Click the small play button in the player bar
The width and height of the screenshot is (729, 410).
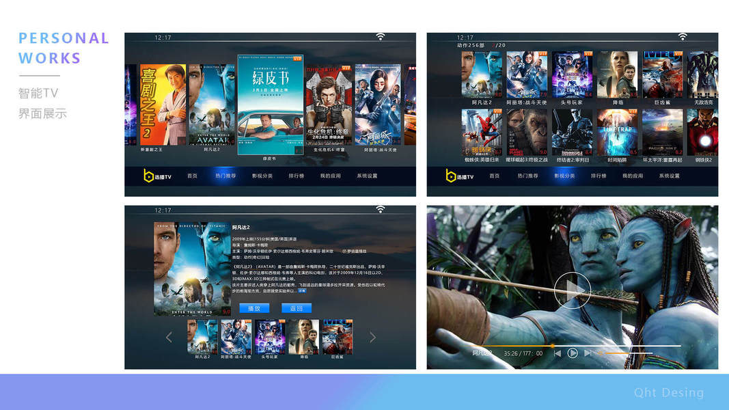coord(573,353)
